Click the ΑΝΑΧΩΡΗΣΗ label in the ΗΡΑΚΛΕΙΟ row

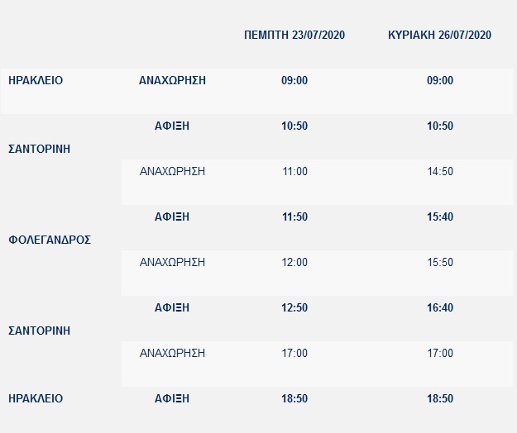[x=172, y=81]
